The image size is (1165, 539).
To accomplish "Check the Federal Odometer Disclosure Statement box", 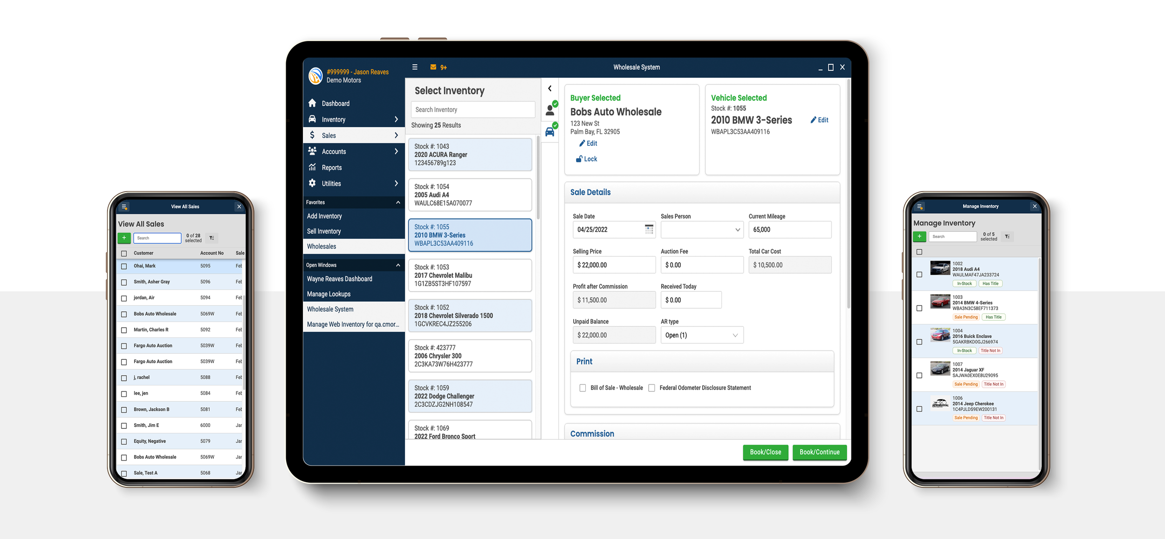I will (x=651, y=387).
